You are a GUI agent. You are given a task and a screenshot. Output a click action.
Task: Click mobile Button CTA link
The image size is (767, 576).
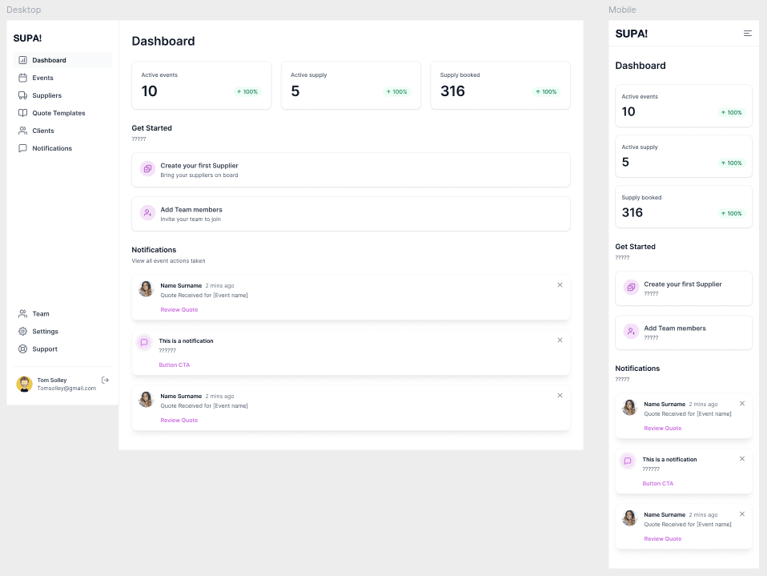click(x=657, y=484)
